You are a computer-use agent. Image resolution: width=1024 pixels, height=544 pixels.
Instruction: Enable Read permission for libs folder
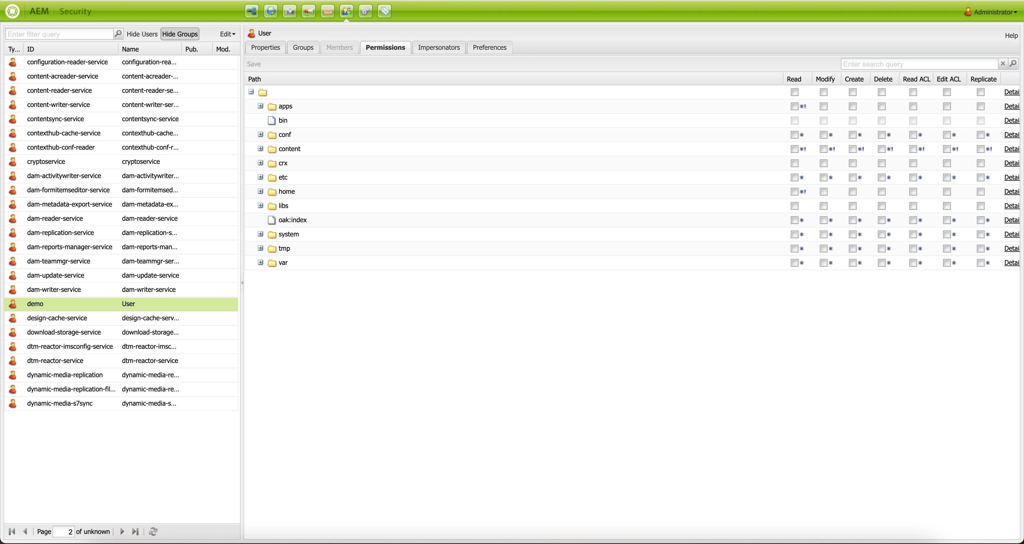pyautogui.click(x=794, y=206)
